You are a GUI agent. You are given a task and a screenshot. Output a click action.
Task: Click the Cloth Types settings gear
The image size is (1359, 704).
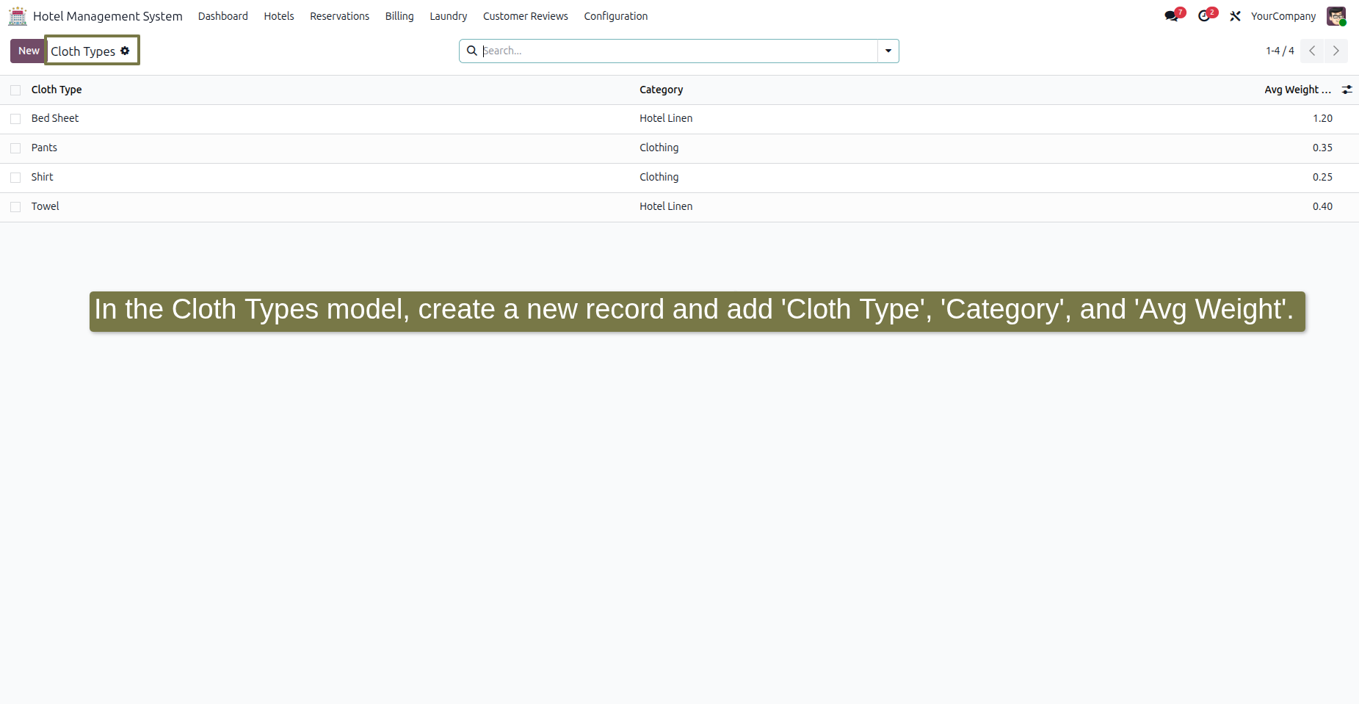point(125,51)
